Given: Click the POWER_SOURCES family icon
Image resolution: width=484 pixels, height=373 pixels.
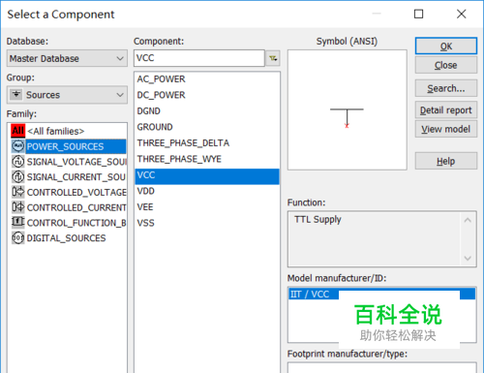Looking at the screenshot, I should coord(18,146).
